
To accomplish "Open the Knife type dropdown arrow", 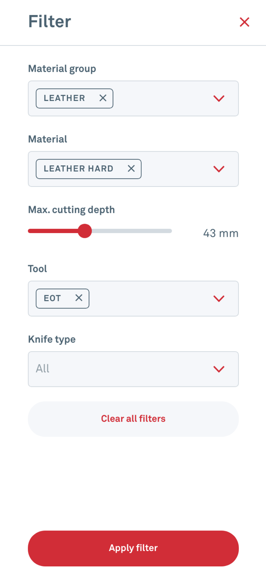I will 219,369.
